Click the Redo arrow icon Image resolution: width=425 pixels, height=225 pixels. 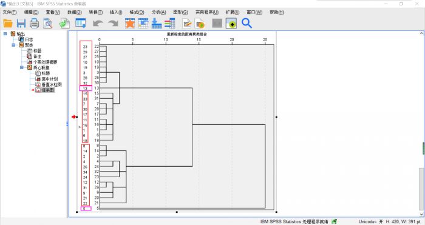(x=114, y=23)
